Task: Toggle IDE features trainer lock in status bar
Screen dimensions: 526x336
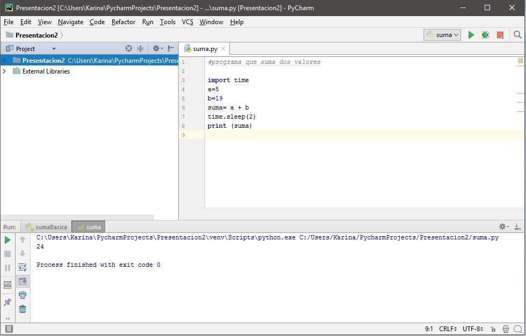Action: (493, 328)
